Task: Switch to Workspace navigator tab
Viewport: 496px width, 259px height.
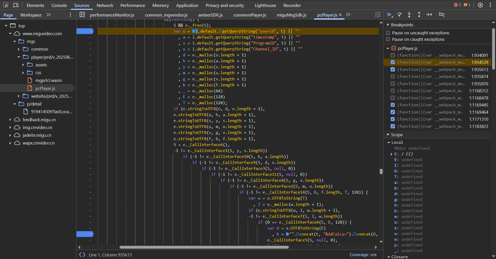Action: click(31, 15)
